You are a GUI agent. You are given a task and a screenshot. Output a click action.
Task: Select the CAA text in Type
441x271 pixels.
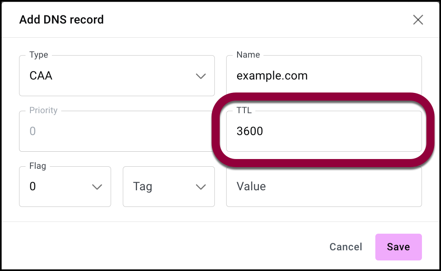(x=41, y=76)
